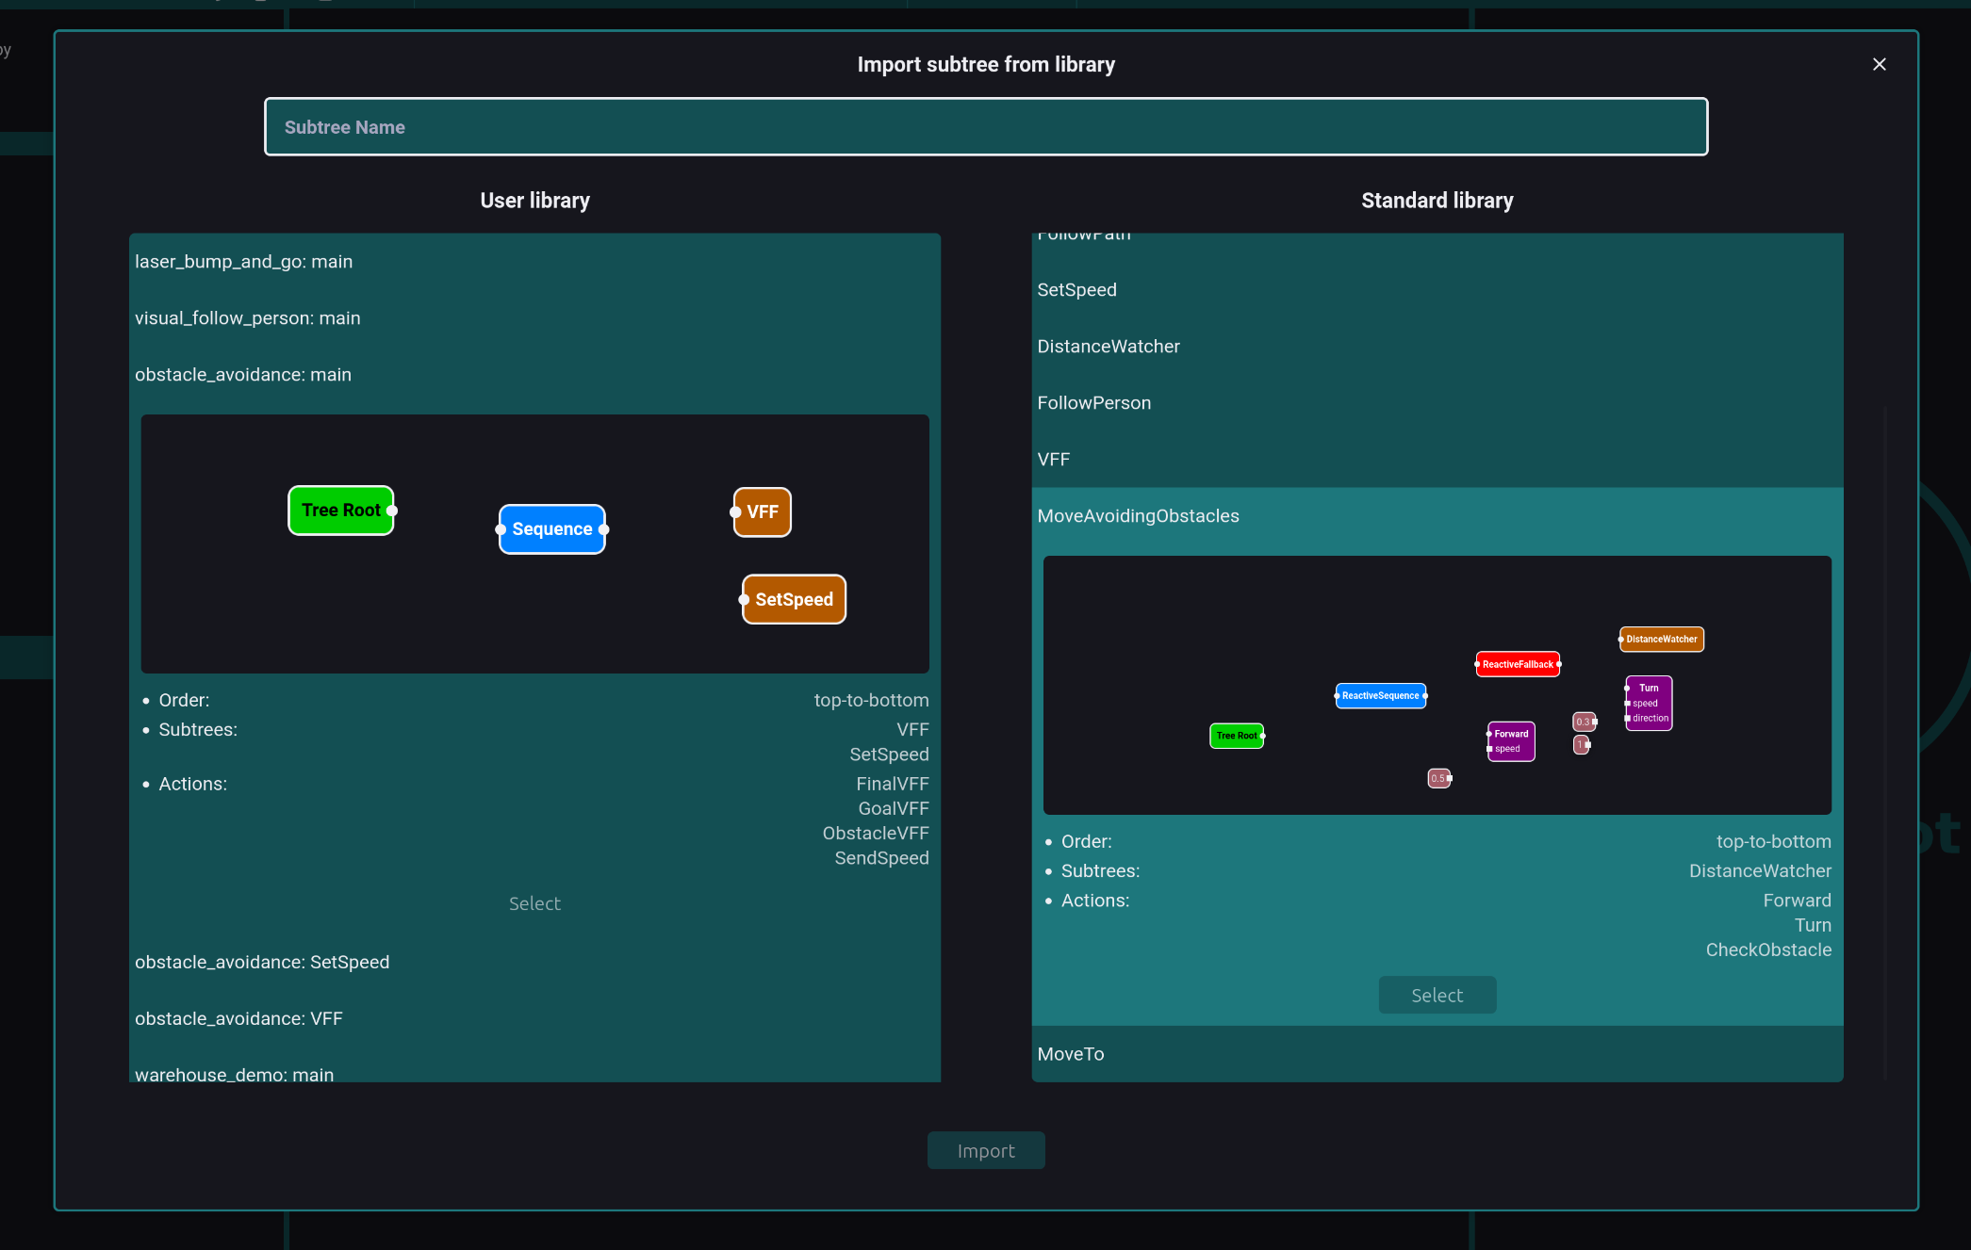The image size is (1971, 1250).
Task: Click the Subtree Name input field
Action: [x=985, y=127]
